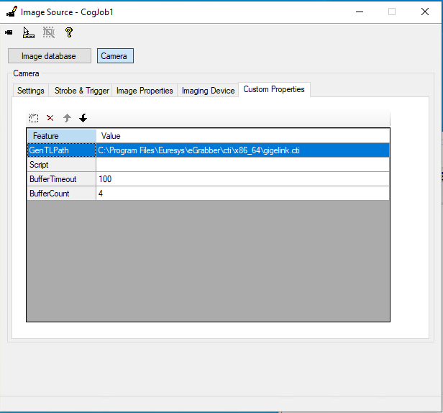
Task: Open the Settings tab
Action: pyautogui.click(x=31, y=91)
